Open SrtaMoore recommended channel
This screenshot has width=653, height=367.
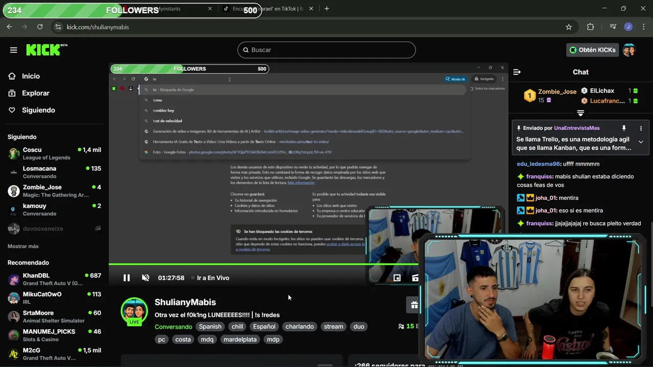54,317
